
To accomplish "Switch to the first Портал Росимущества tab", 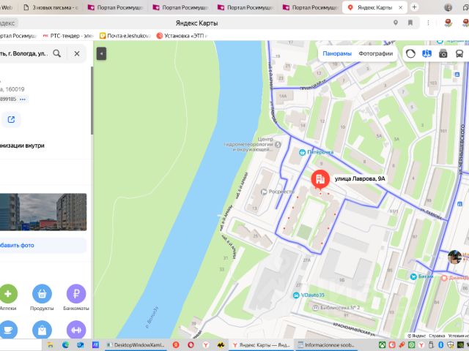I will pos(116,7).
